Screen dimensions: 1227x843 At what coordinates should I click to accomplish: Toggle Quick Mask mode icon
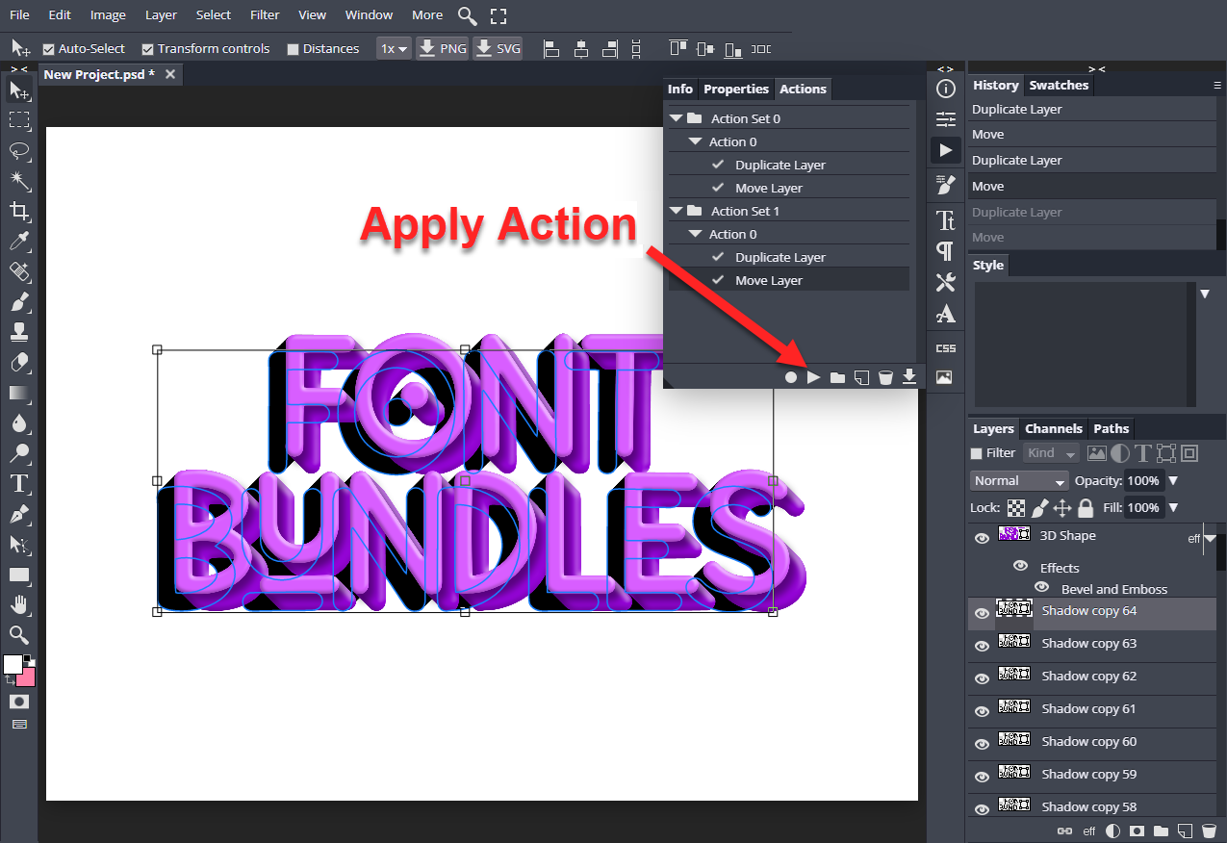tap(19, 702)
